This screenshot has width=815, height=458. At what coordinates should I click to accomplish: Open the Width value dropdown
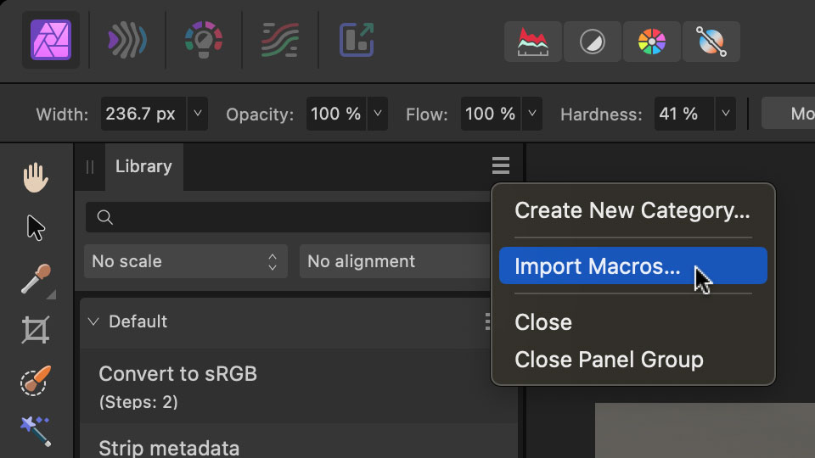tap(197, 114)
